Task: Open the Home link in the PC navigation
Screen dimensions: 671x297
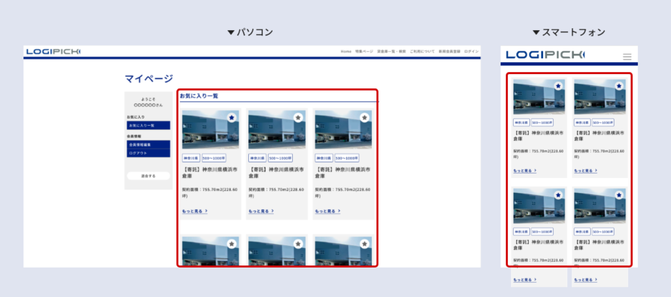Action: click(x=346, y=51)
